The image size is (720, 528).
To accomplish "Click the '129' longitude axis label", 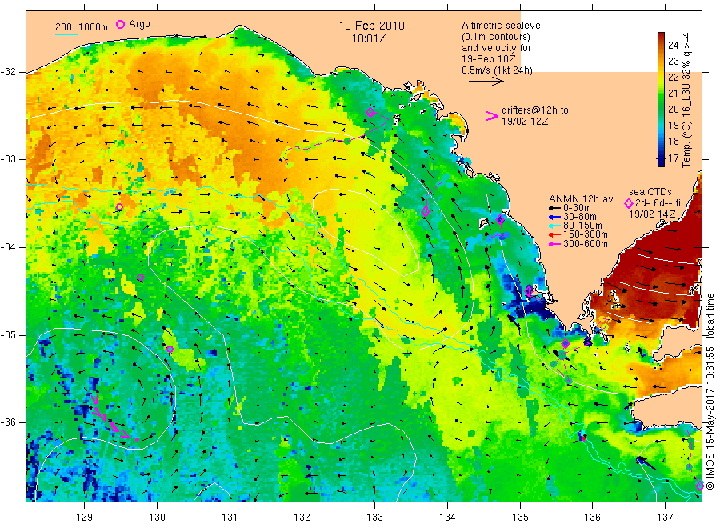I will (85, 518).
